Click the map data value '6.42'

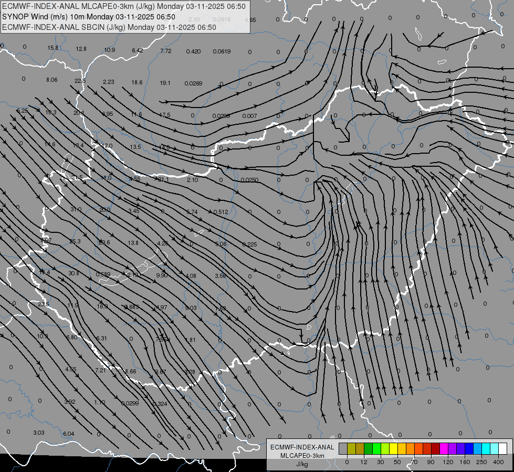[x=138, y=50]
